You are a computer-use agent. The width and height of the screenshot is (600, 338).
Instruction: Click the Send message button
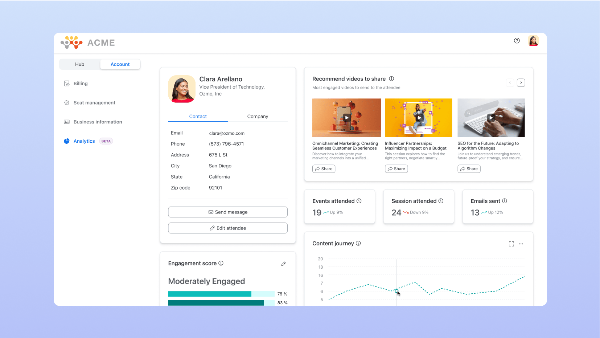click(228, 212)
